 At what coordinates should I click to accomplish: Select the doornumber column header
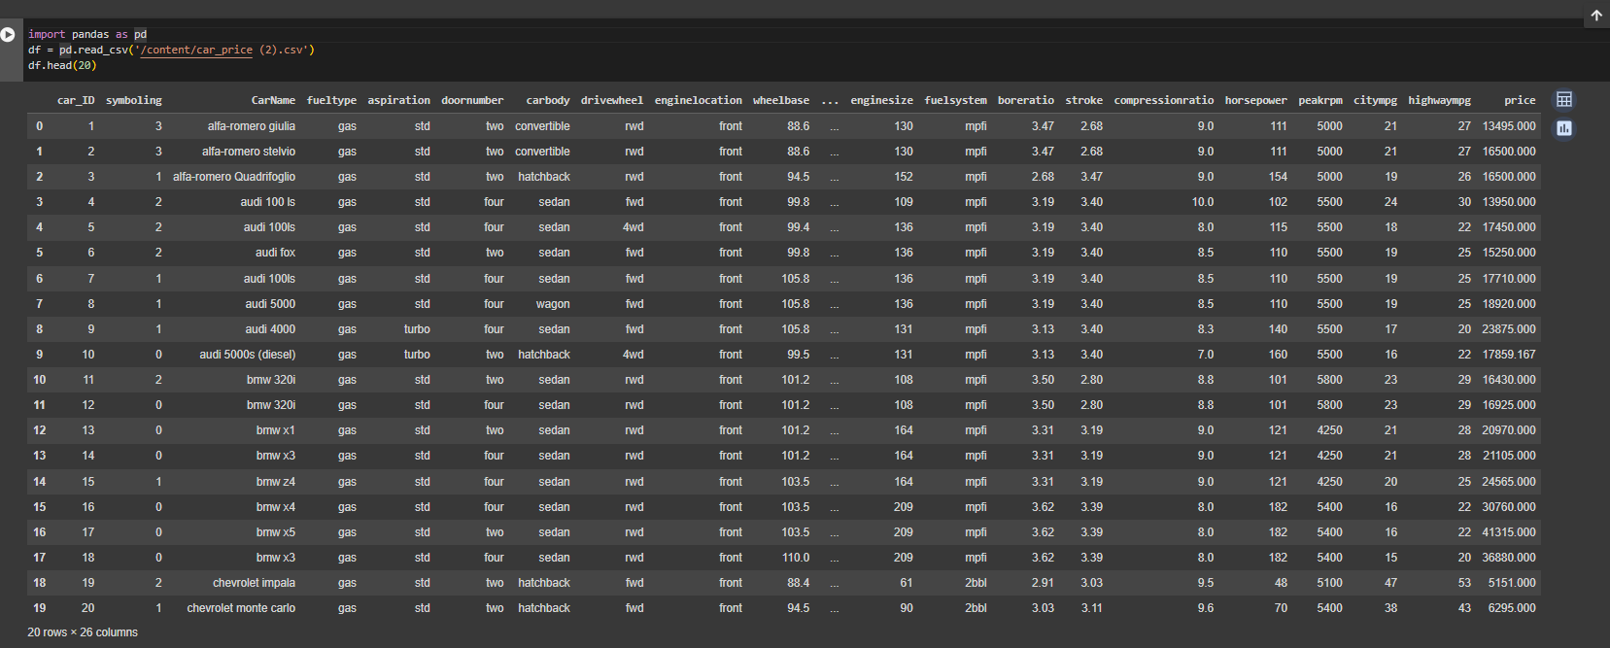pyautogui.click(x=472, y=100)
